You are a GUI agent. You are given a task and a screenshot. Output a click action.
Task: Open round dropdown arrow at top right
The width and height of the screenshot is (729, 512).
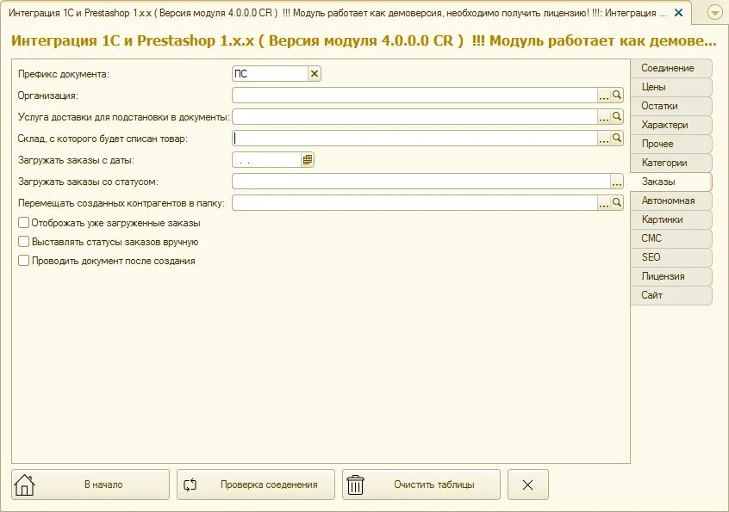(x=715, y=13)
